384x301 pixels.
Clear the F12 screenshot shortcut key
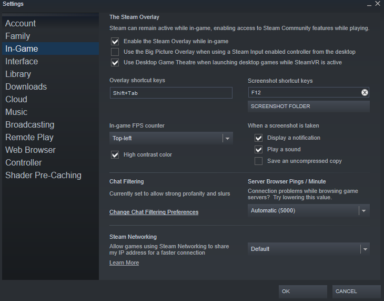(x=365, y=93)
